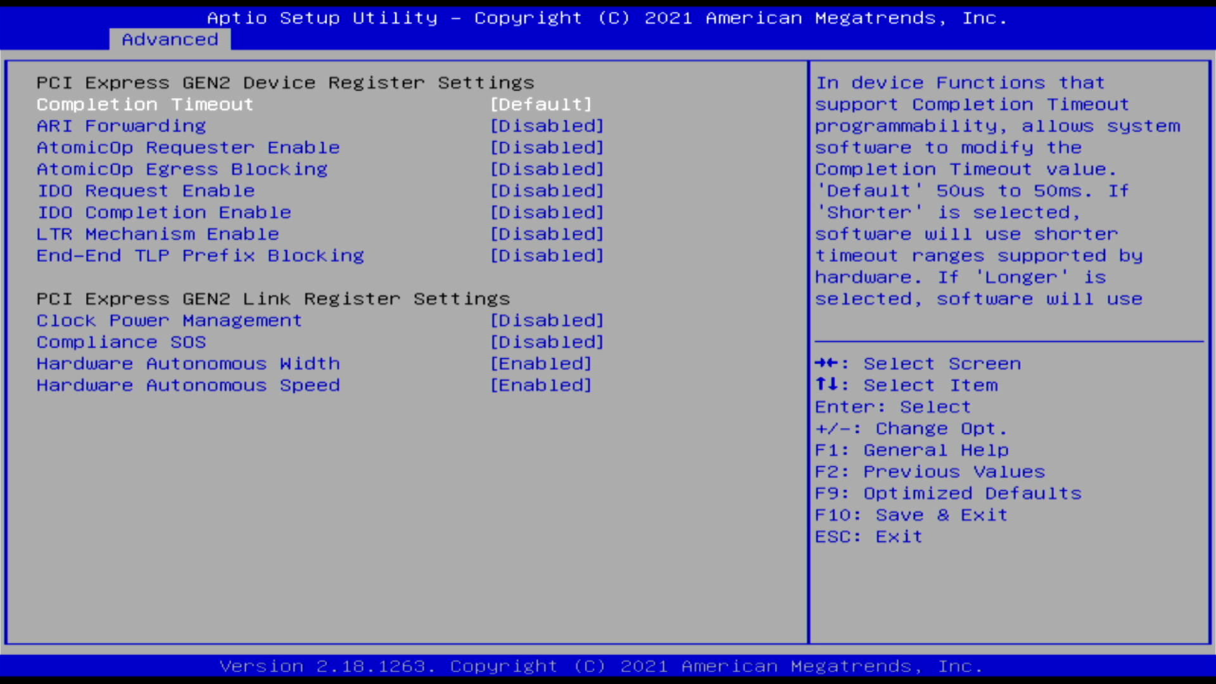Viewport: 1216px width, 684px height.
Task: Toggle End-End TLP Prefix Blocking value
Action: coord(547,255)
